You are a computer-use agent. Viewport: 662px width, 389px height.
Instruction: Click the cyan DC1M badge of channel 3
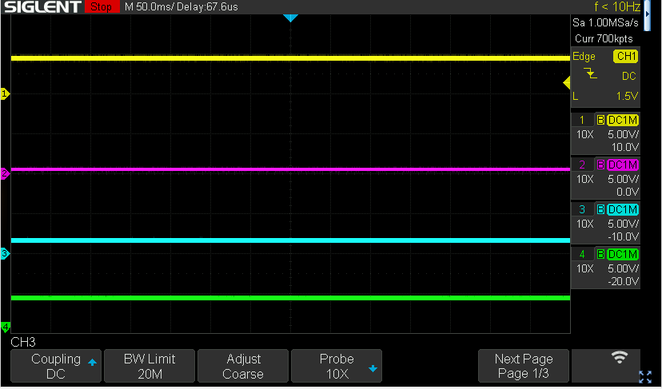623,210
